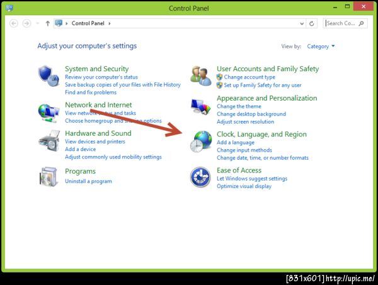Click the Forward navigation arrow
Viewport: 378px width, 285px height.
[26, 23]
